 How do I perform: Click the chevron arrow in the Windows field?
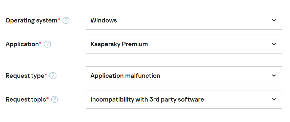pyautogui.click(x=274, y=20)
